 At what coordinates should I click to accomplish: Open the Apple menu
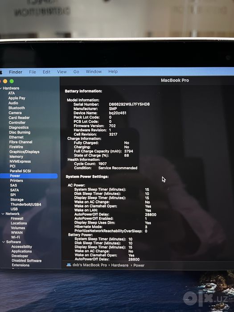[x=1, y=72]
